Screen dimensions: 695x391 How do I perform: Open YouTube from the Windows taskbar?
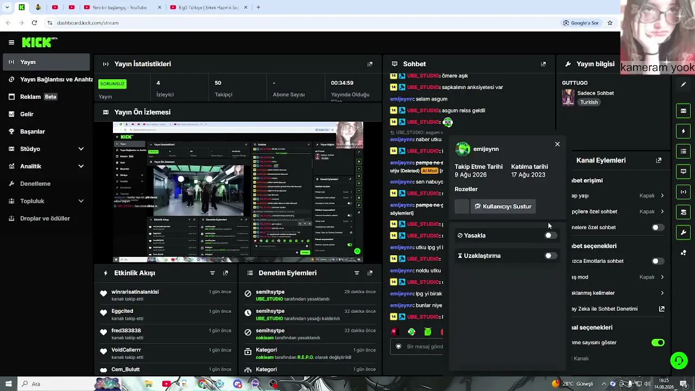(x=166, y=384)
